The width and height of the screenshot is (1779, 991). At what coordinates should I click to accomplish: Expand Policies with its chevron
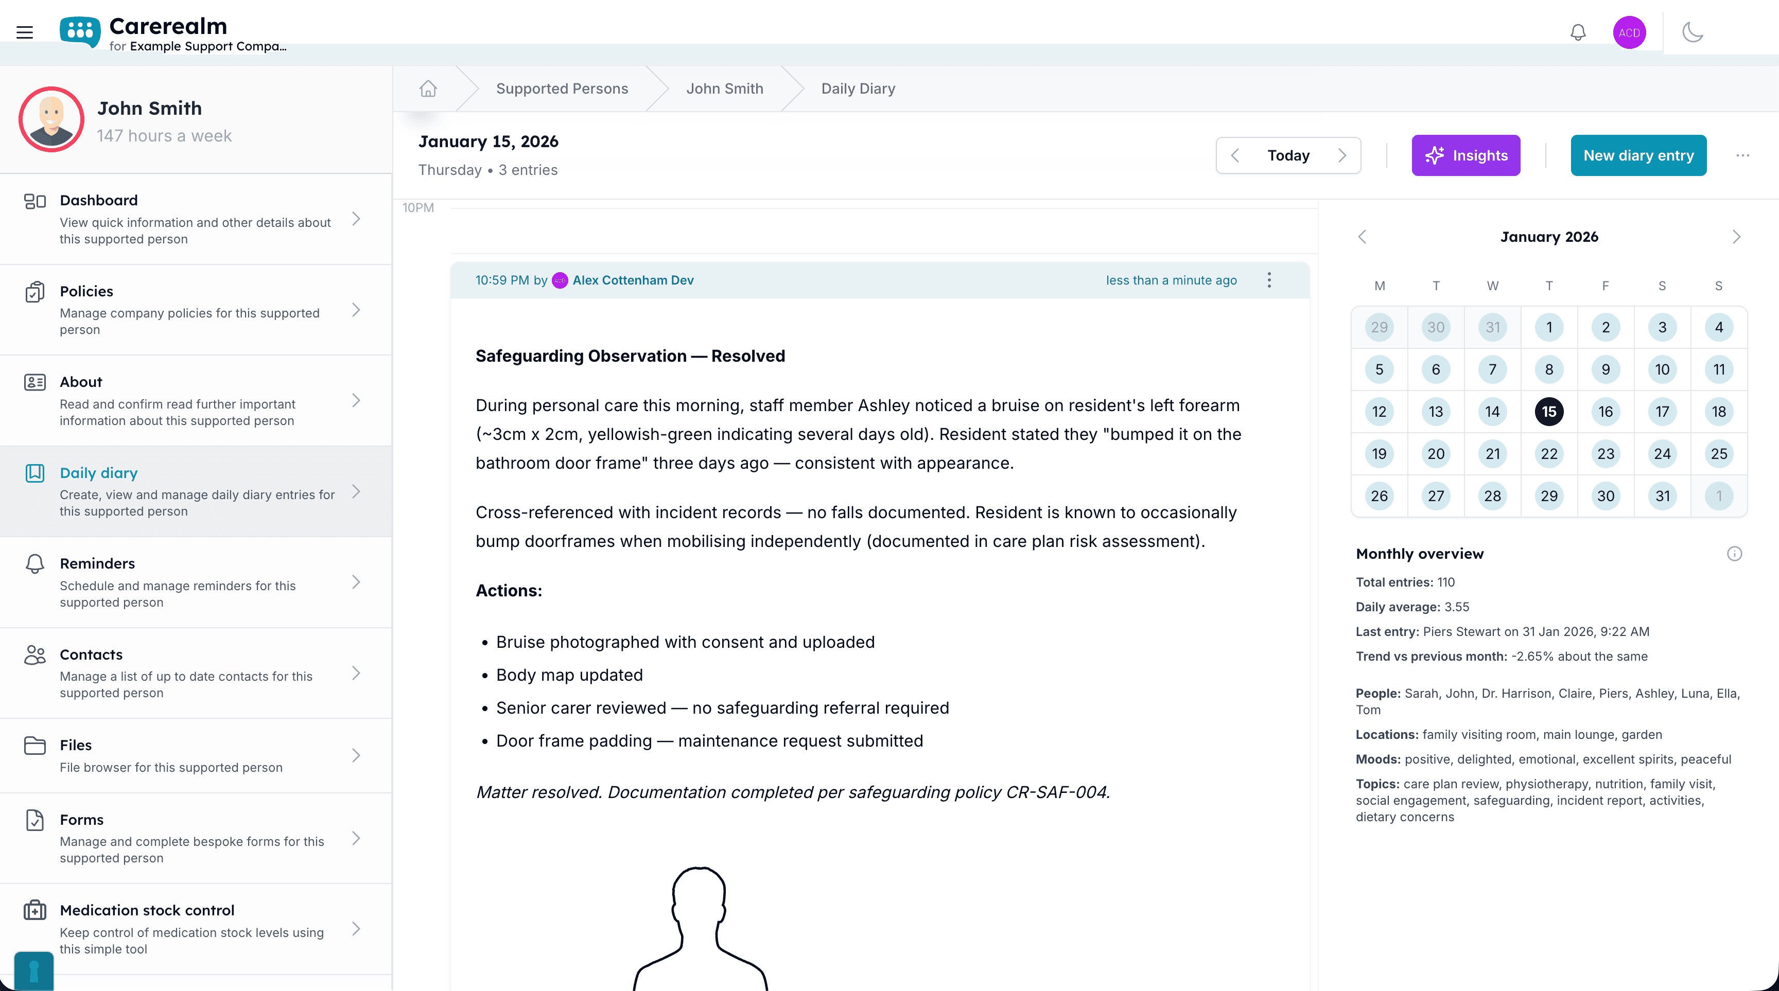point(356,310)
